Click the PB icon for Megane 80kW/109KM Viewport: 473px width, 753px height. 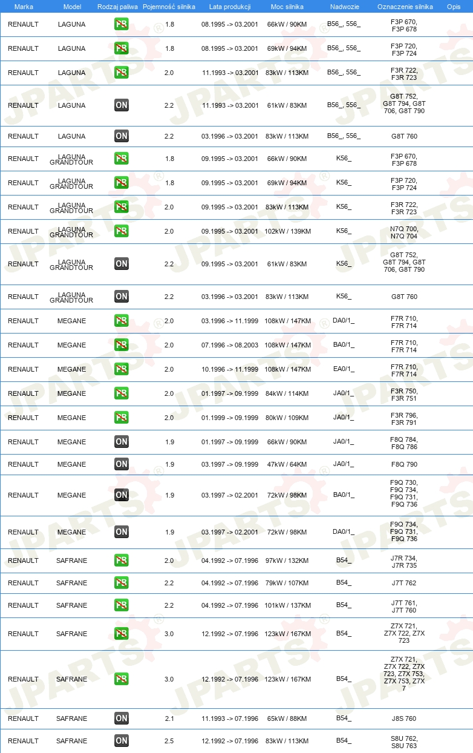point(122,418)
